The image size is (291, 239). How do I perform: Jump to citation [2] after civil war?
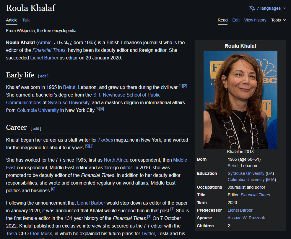coord(185,86)
